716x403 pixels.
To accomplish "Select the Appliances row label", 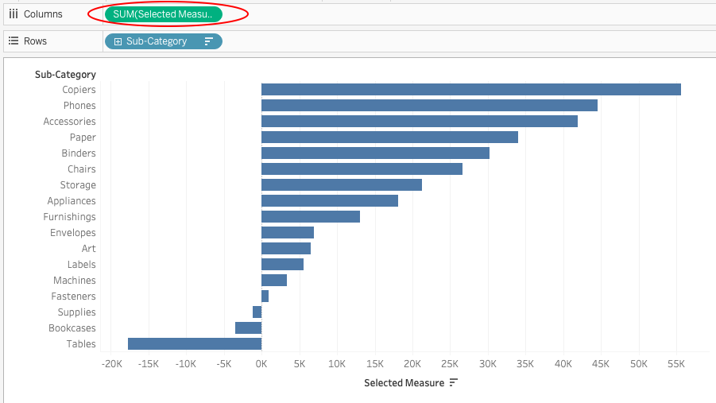I will 72,201.
